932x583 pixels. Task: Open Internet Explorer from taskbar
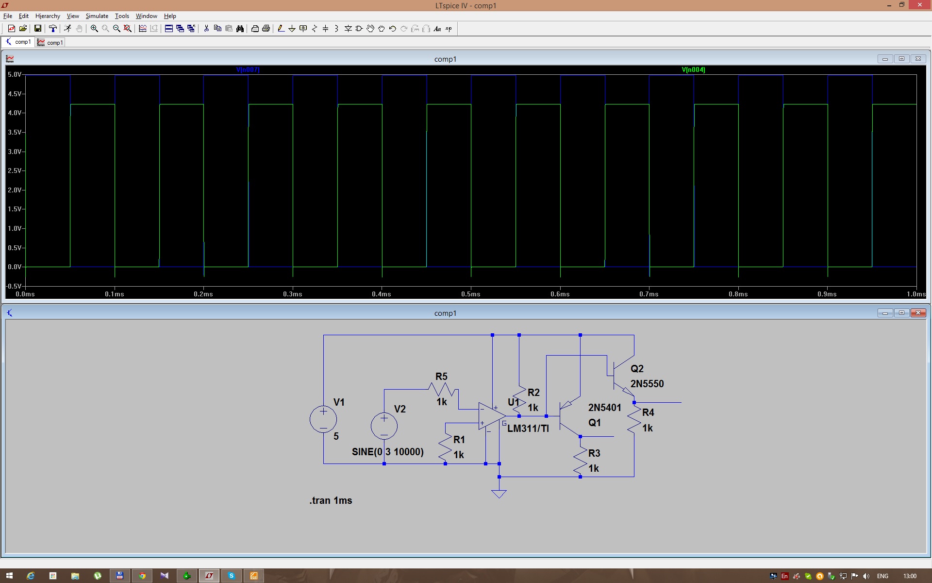click(31, 576)
